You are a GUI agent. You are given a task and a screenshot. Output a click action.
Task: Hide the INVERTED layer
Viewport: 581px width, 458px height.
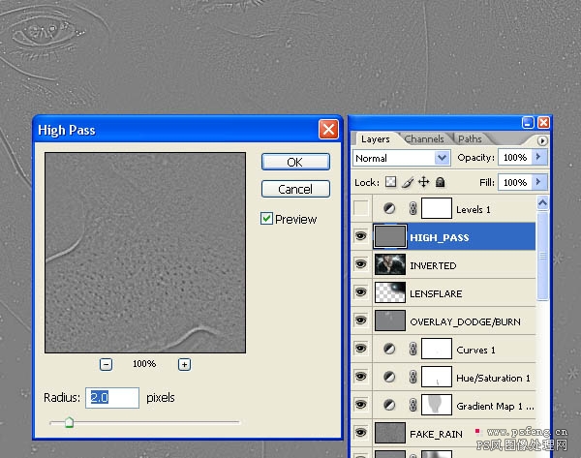click(x=361, y=264)
